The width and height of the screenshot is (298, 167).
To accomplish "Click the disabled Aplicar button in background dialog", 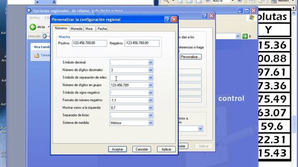I will pos(203,146).
